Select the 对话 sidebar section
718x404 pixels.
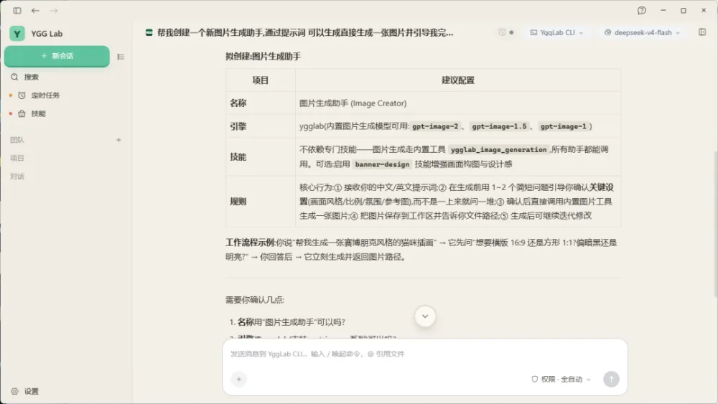[17, 177]
